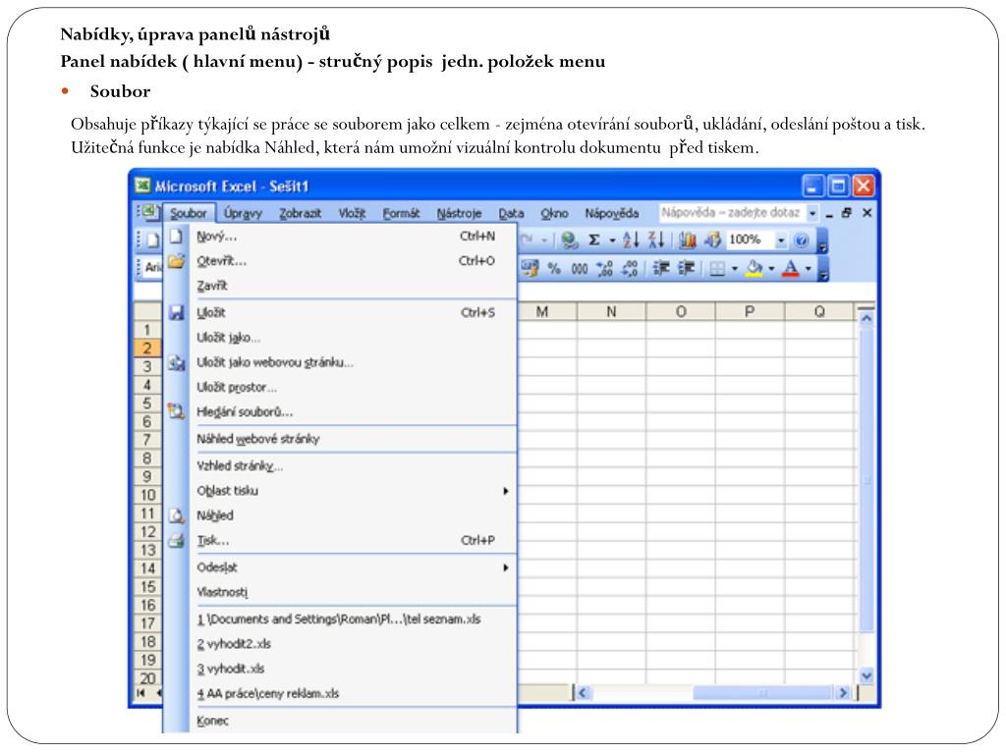The height and width of the screenshot is (754, 1006).
Task: Click the Hyperlink globe icon
Action: click(x=569, y=241)
